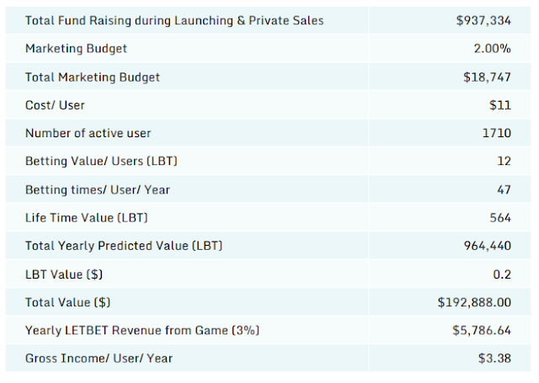
Task: Select the $192,888.00 total value cell
Action: point(475,302)
